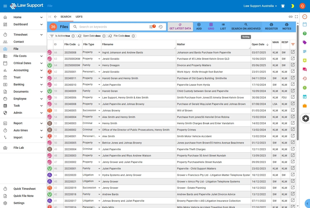Open File Type dropdown for Henry Dreagon
The width and height of the screenshot is (310, 208).
click(99, 66)
